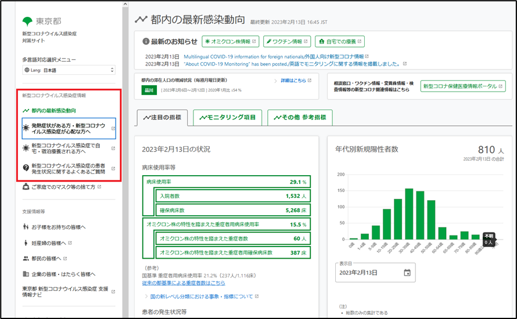Viewport: 517px width, 319px height.
Task: Click the 810 人 total count text
Action: tap(491, 150)
